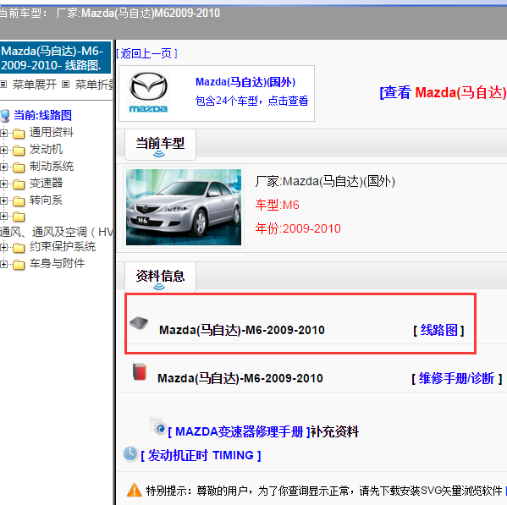507x505 pixels.
Task: Click the 车型:M6 red text
Action: (277, 206)
